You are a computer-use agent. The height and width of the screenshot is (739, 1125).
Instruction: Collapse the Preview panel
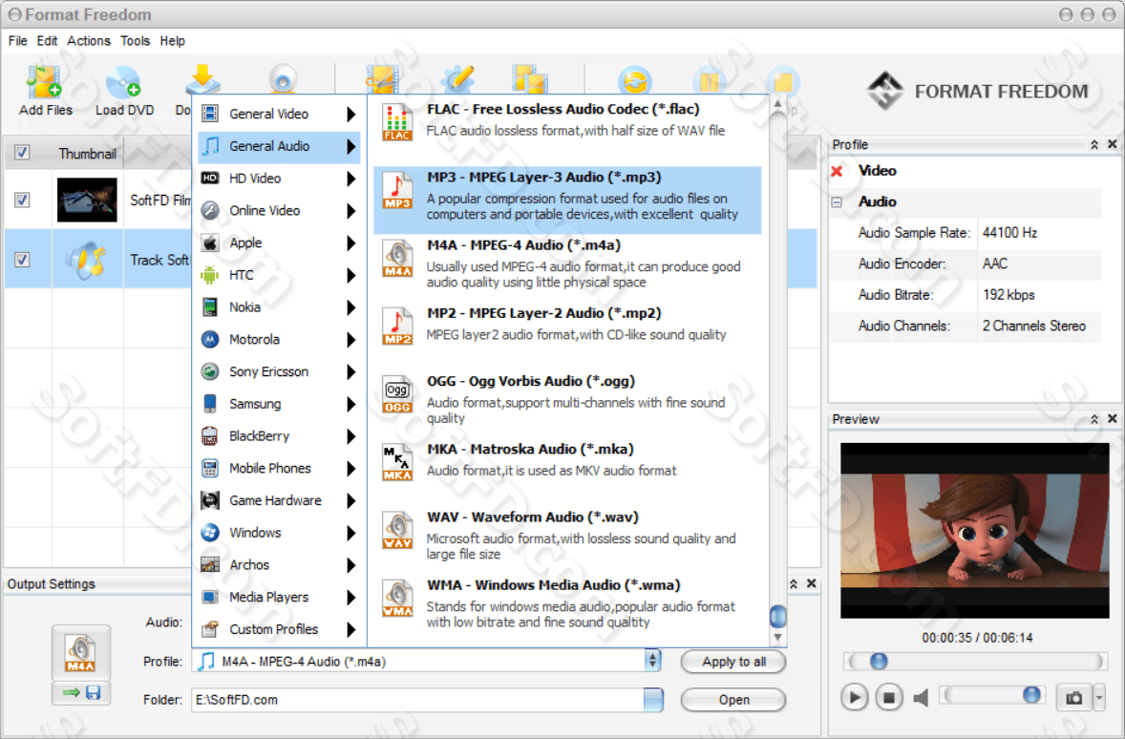(x=1094, y=419)
